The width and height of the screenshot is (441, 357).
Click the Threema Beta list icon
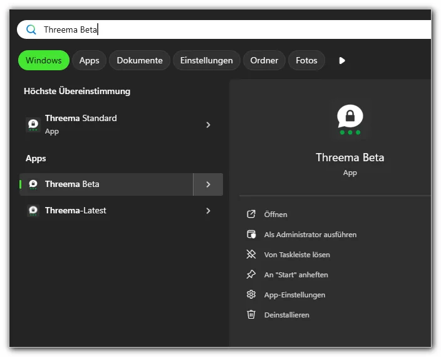pos(33,184)
